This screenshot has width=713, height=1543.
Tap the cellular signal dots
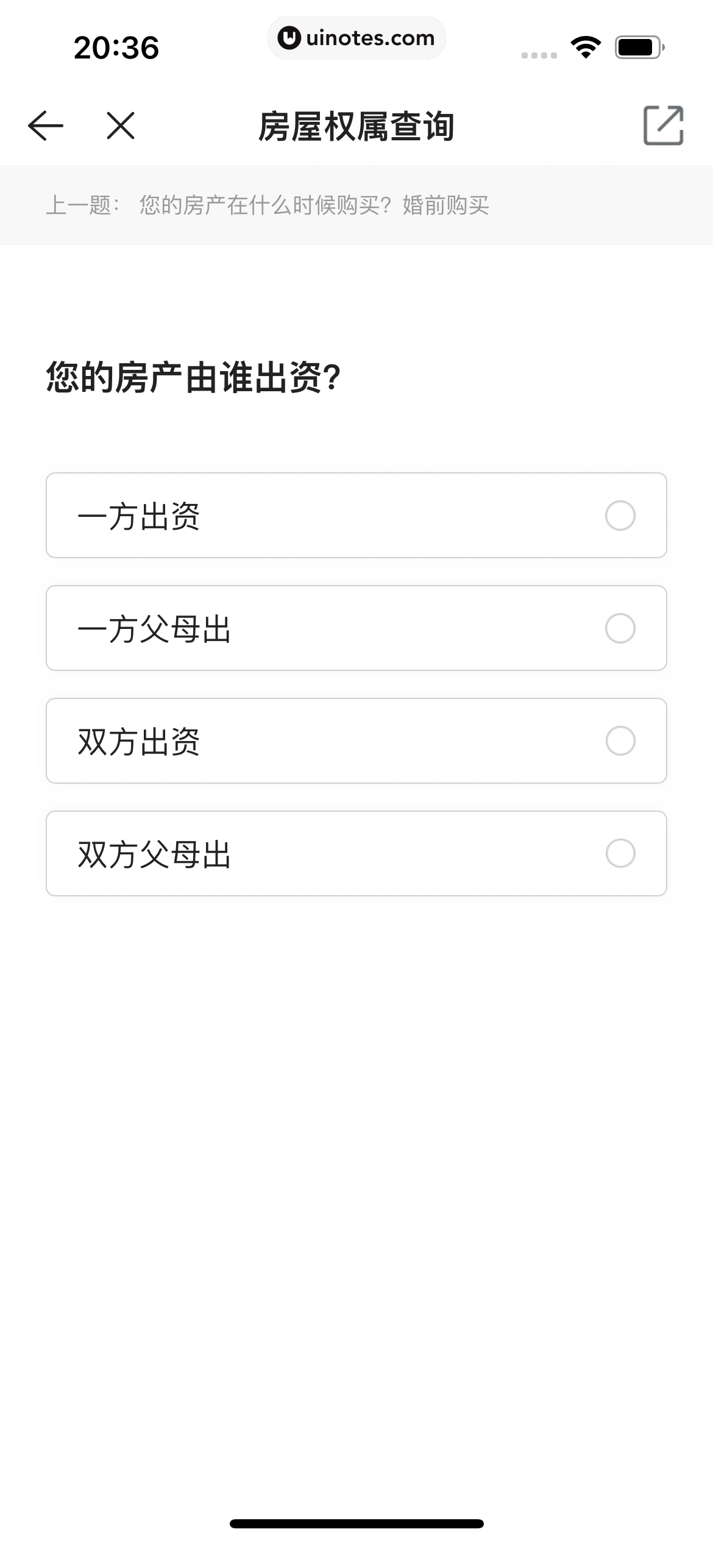pyautogui.click(x=539, y=55)
